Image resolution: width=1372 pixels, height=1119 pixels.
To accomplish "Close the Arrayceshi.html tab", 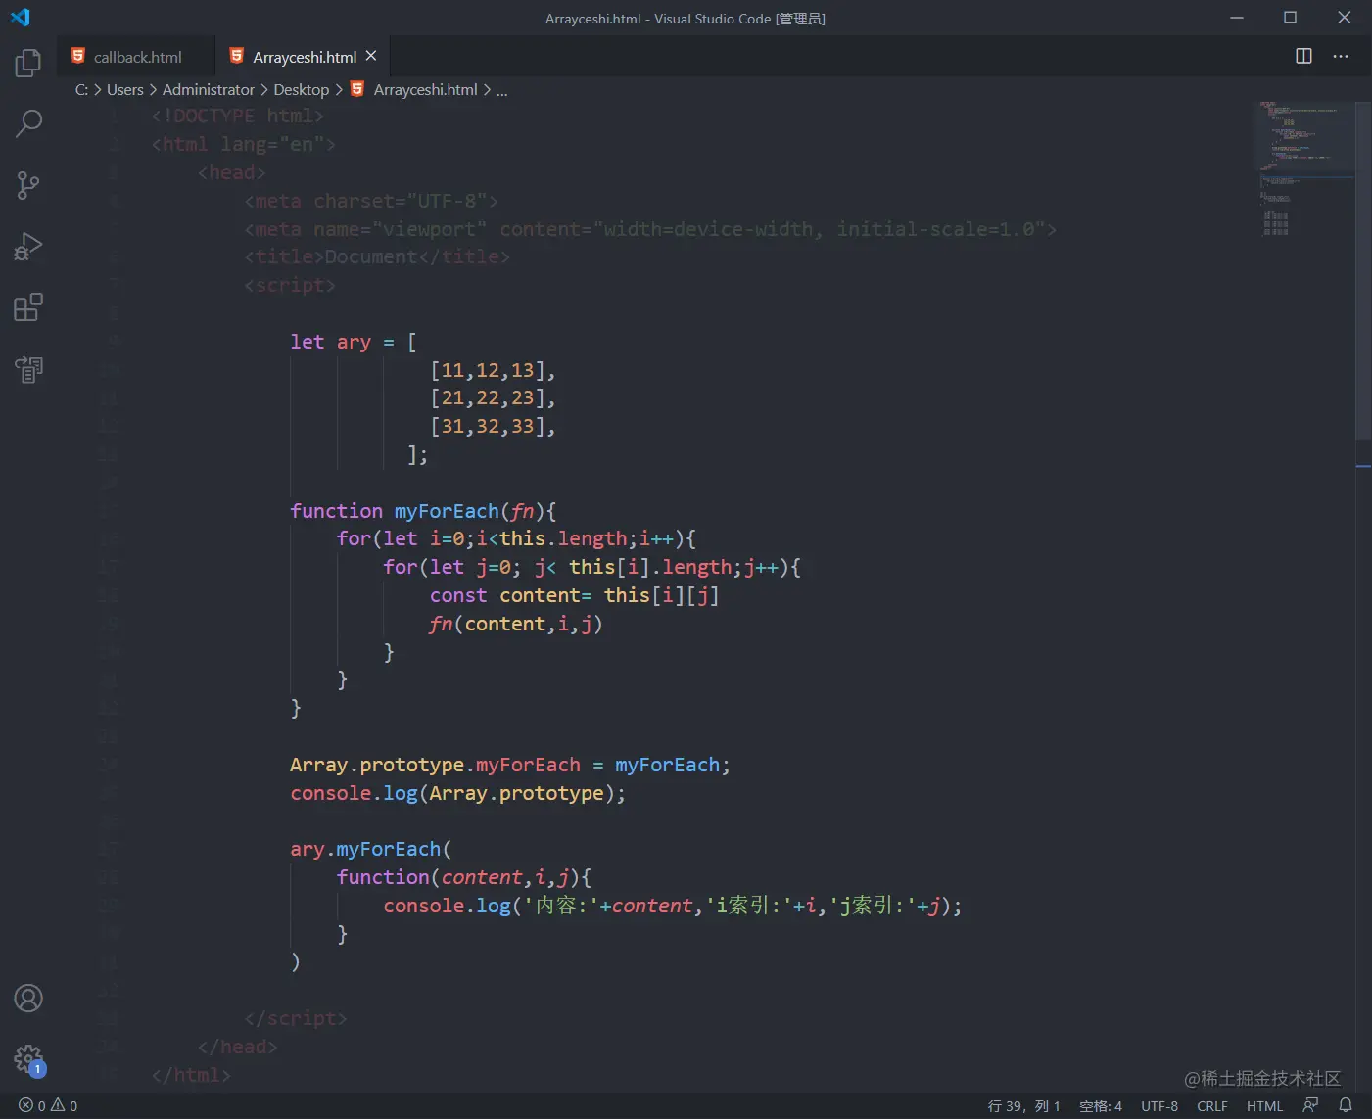I will pyautogui.click(x=371, y=56).
